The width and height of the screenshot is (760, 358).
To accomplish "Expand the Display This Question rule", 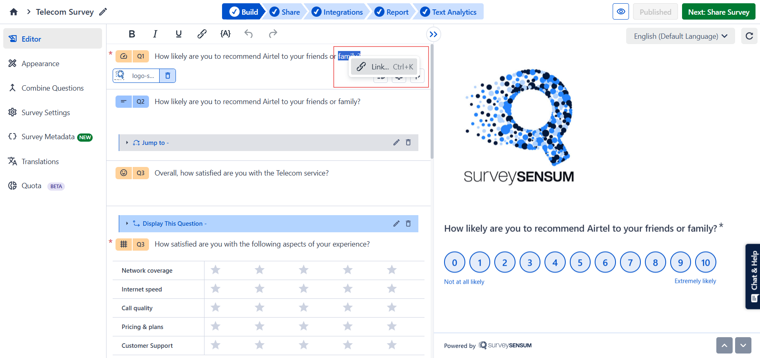I will [x=127, y=224].
